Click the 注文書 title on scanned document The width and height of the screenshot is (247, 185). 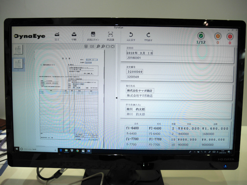click(66, 58)
